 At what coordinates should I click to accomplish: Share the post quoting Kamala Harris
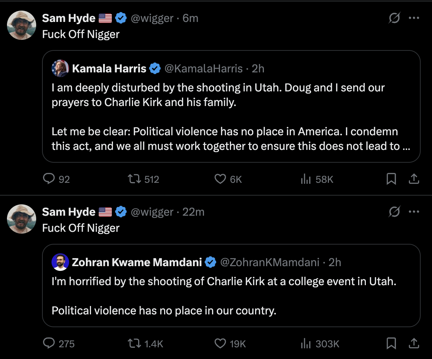414,179
